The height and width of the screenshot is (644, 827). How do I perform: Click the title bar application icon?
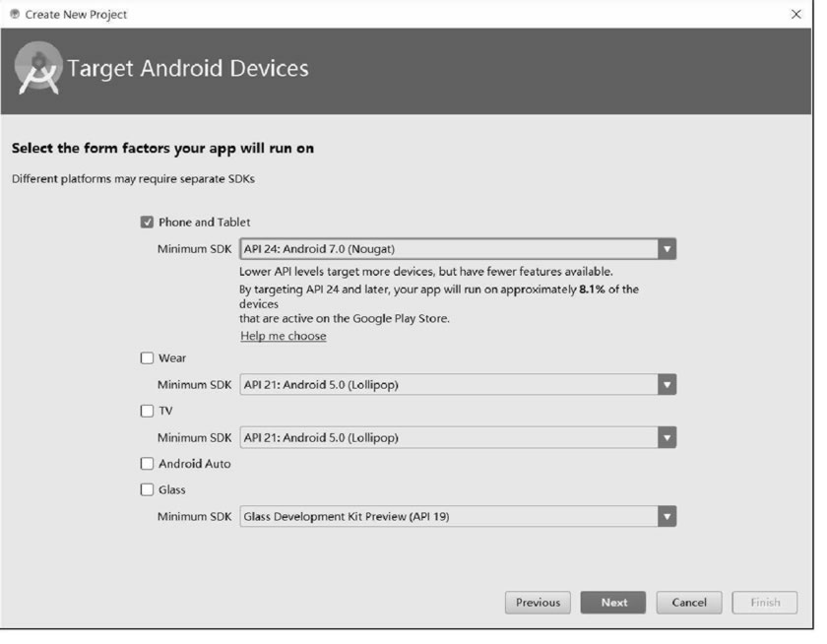[15, 14]
